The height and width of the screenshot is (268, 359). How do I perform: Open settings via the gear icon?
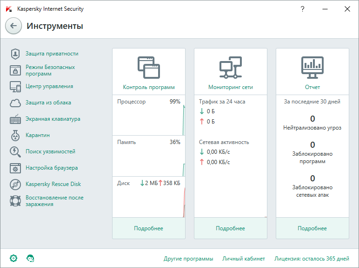(x=13, y=258)
